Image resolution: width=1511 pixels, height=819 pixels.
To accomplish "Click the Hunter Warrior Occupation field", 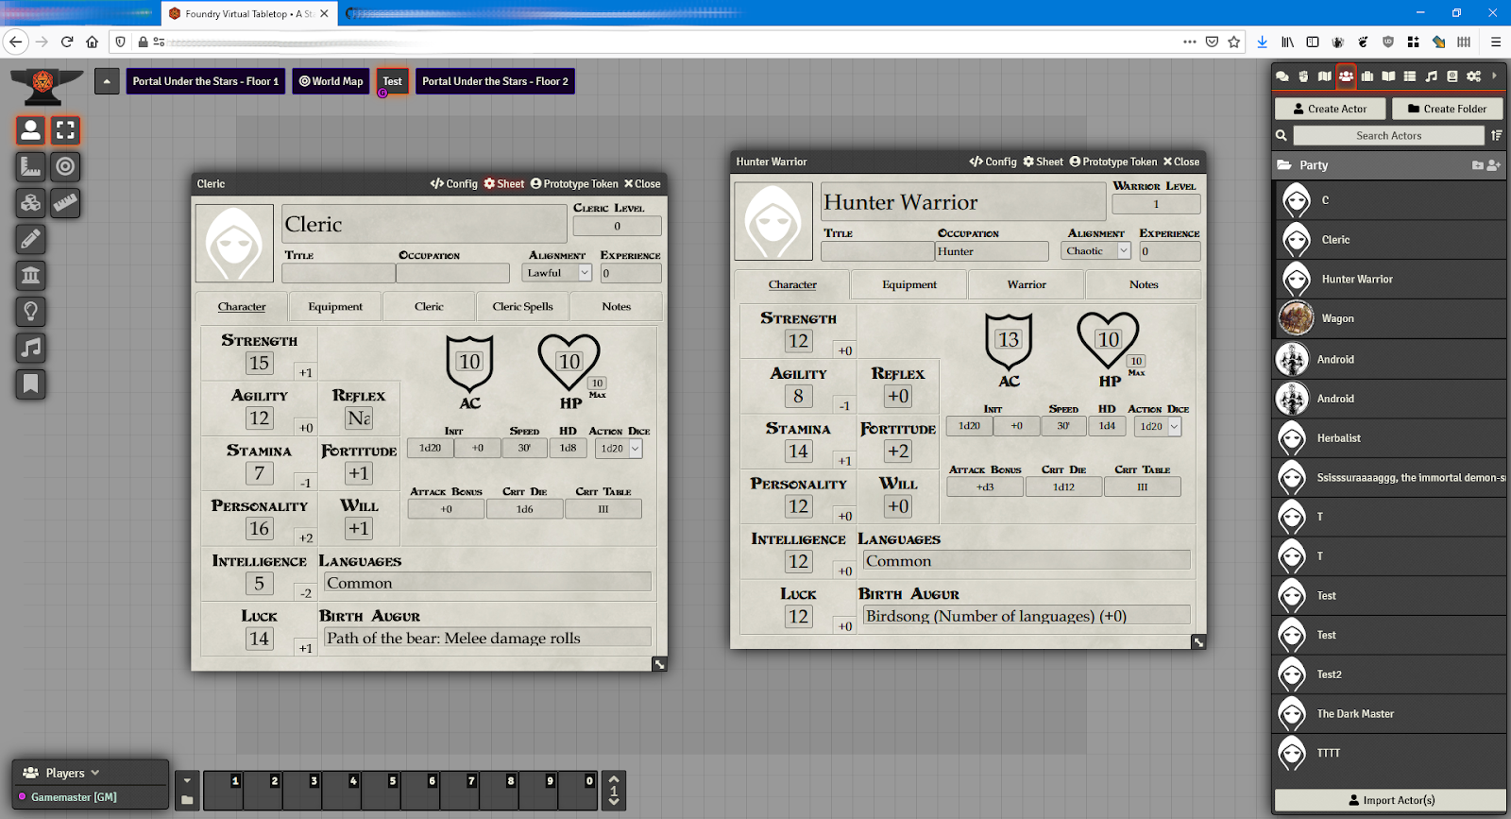I will pos(992,251).
